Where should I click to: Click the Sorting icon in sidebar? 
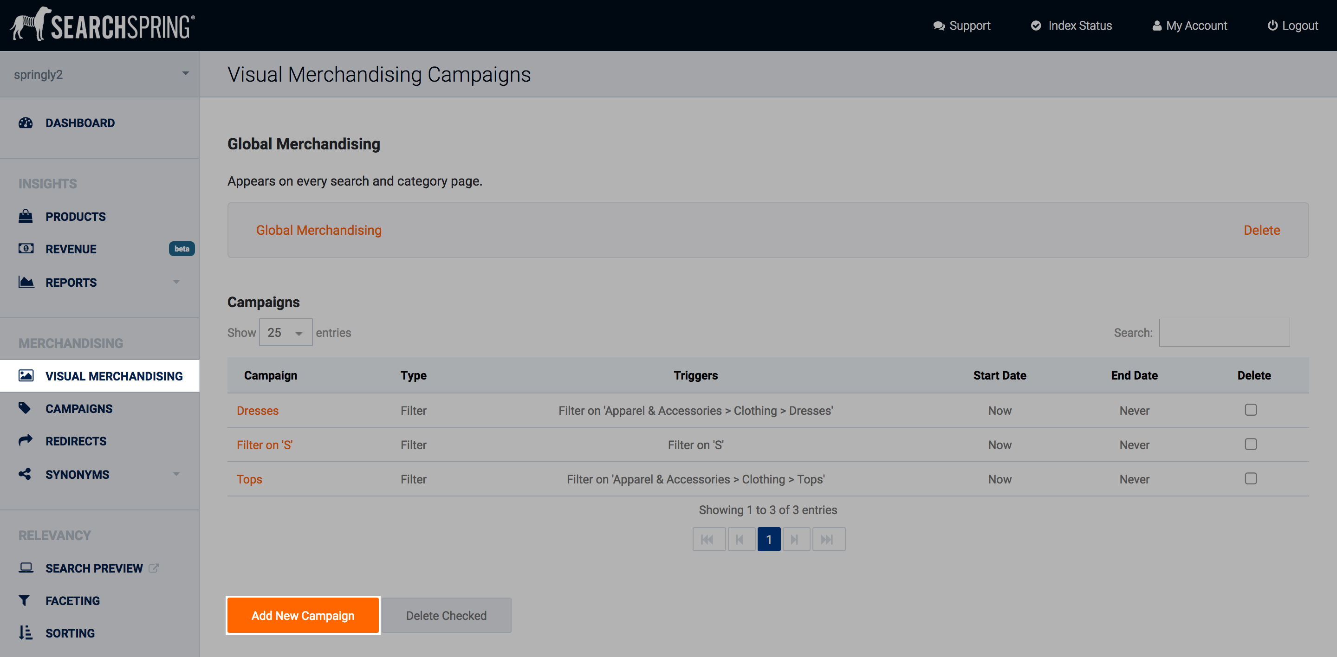[26, 632]
